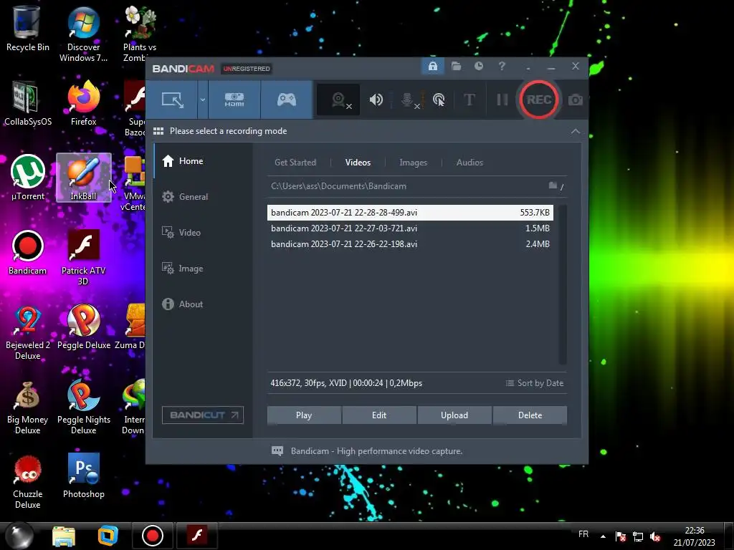Open CollabSysOS desktop icon
The height and width of the screenshot is (550, 734).
(x=28, y=103)
